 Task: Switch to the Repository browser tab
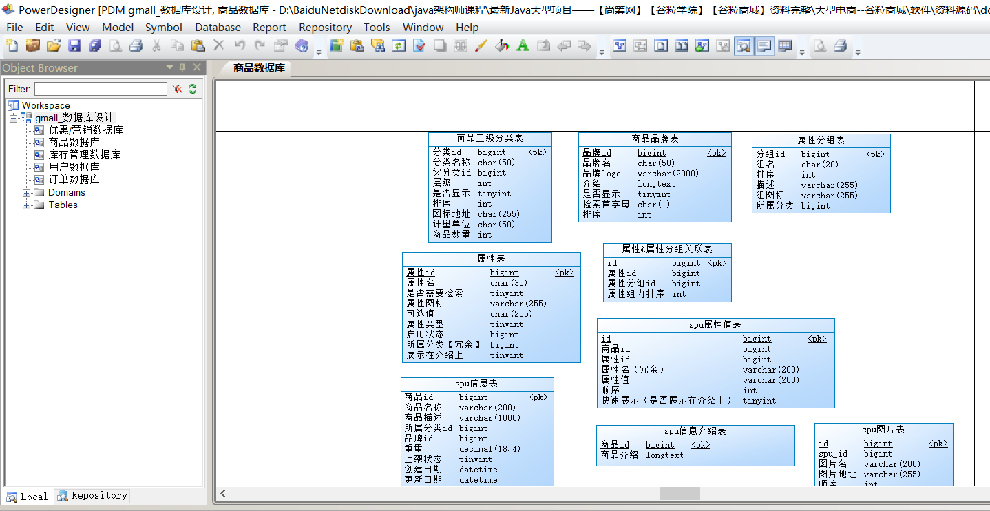coord(92,495)
